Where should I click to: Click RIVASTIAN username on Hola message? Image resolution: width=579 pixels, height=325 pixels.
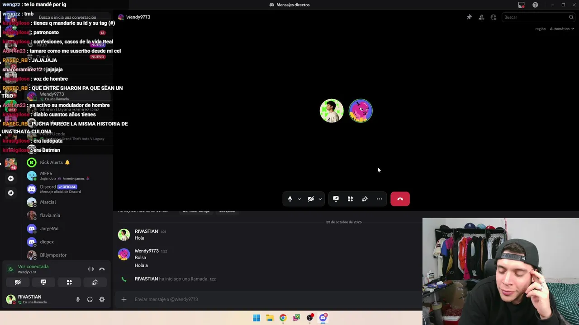pos(146,232)
